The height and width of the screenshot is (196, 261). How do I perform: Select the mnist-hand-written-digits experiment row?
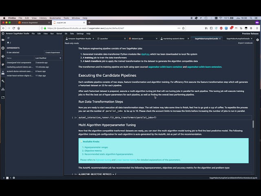[34, 76]
